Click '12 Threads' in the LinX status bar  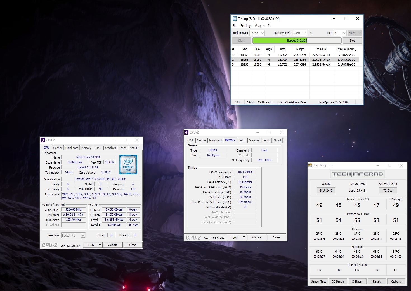click(265, 102)
